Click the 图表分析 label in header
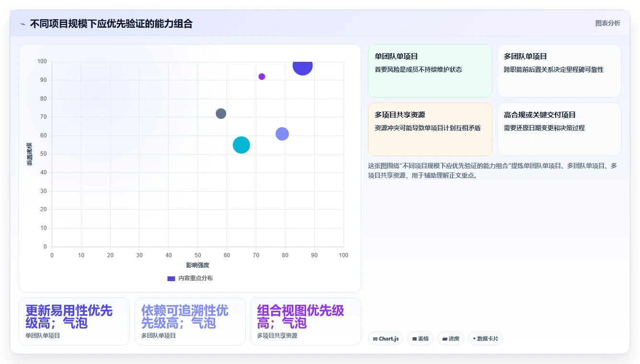The image size is (640, 364). [607, 23]
